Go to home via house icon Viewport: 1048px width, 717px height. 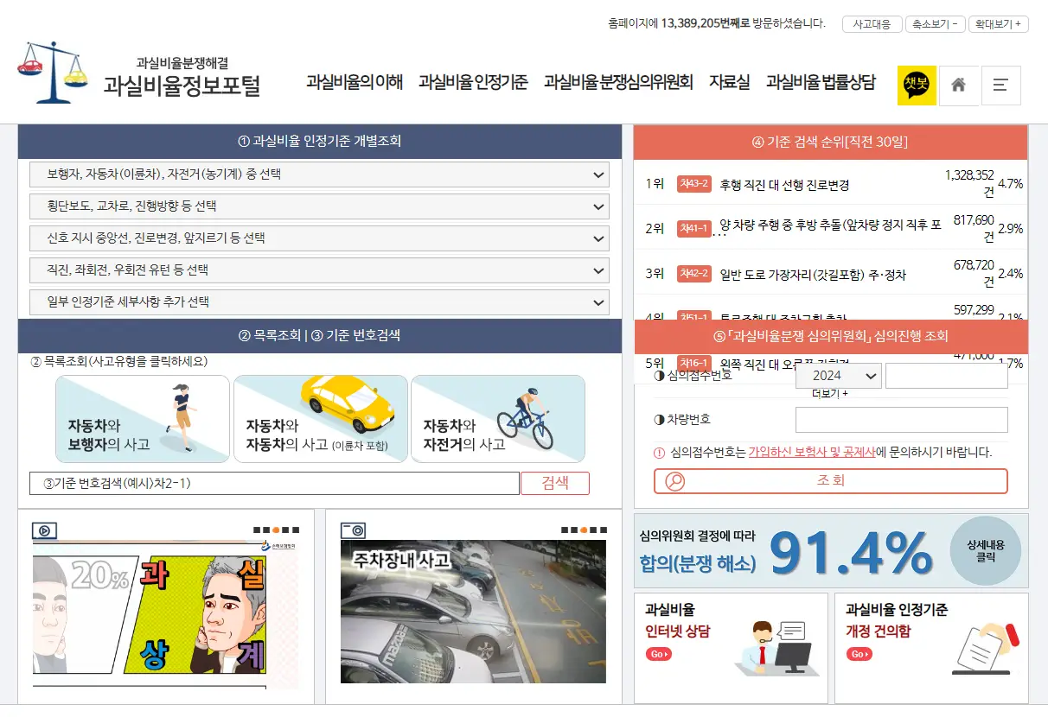[x=958, y=85]
